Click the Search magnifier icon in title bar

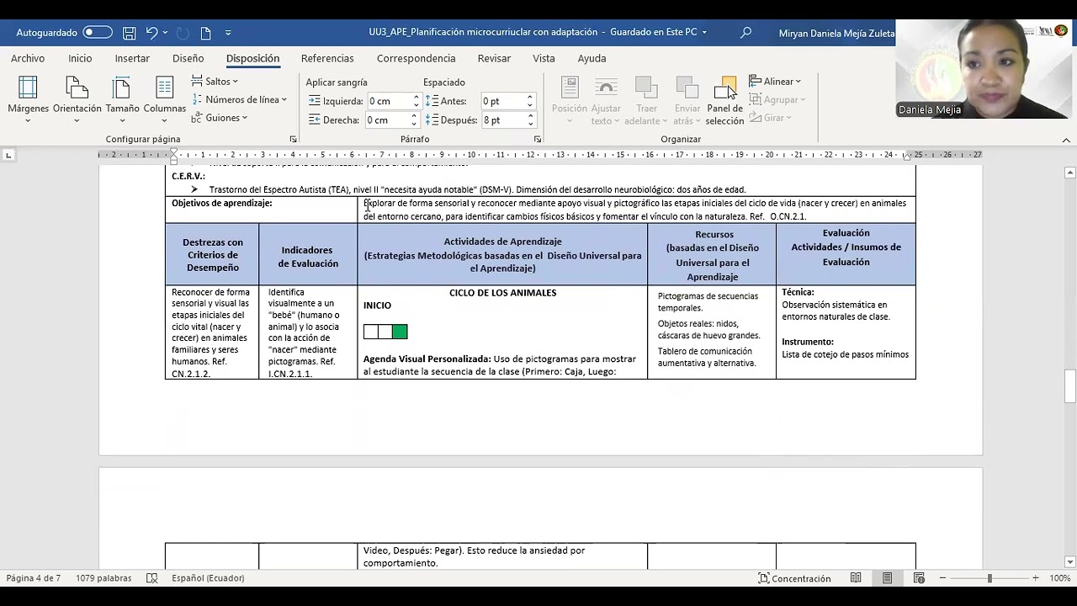[x=745, y=33]
